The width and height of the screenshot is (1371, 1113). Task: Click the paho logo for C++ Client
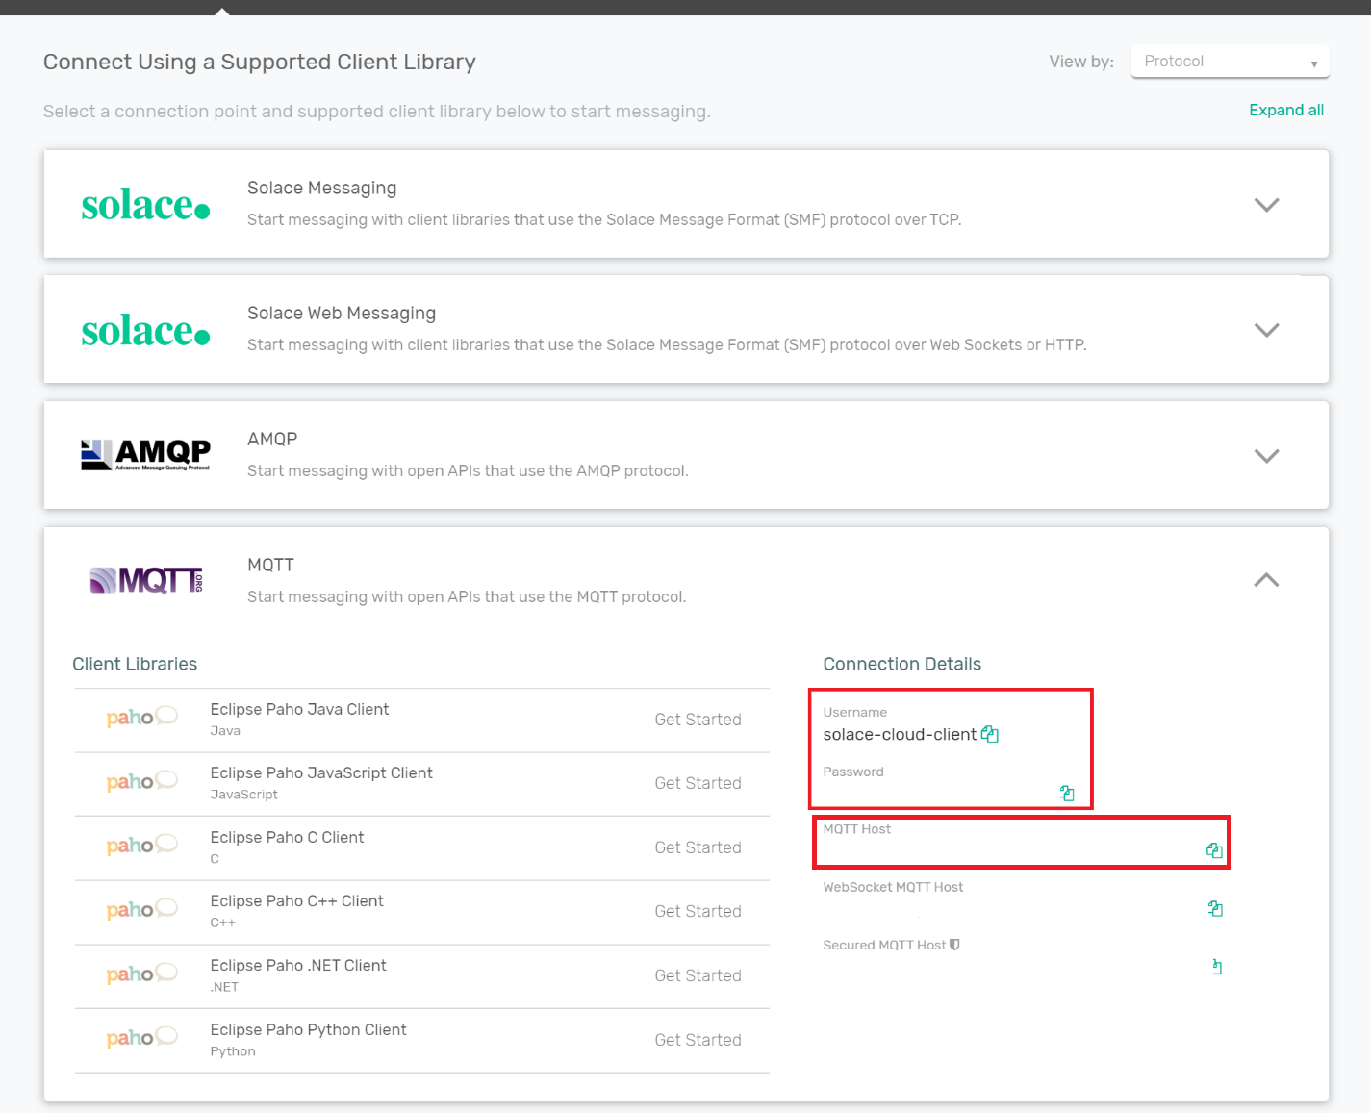coord(141,909)
